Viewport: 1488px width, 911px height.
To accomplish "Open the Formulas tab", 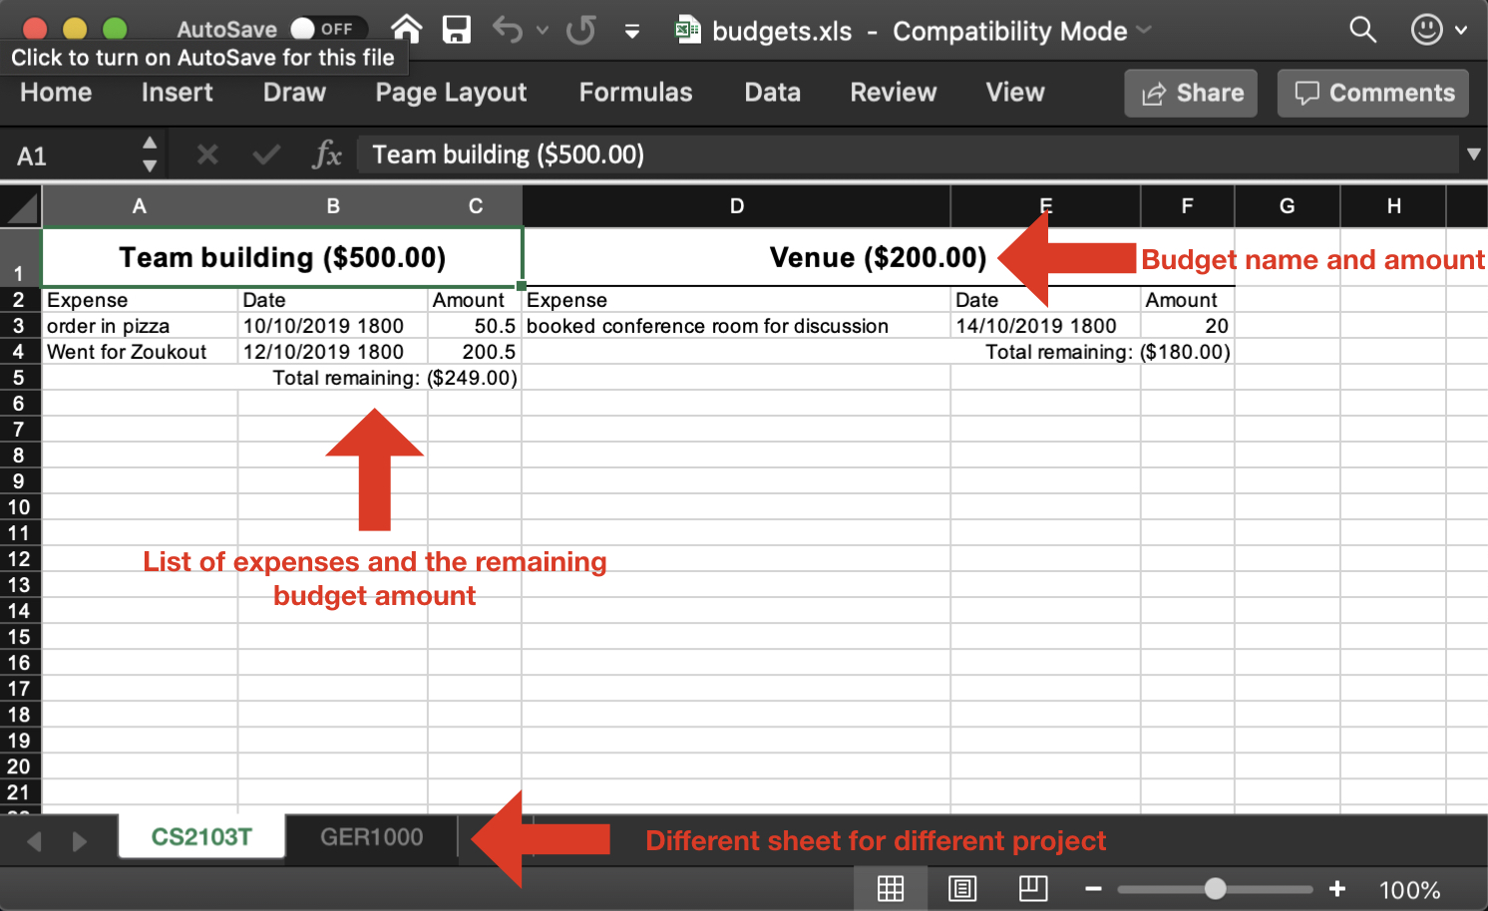I will [x=635, y=93].
